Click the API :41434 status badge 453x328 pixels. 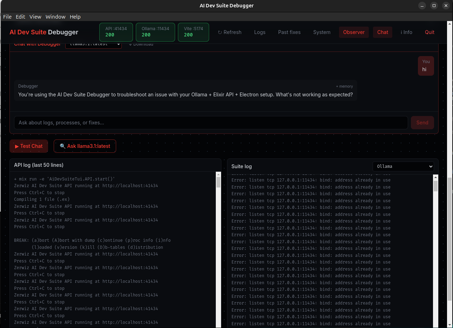pos(116,32)
